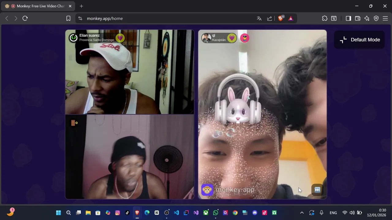Open browser extensions menu
Viewport: 392px width, 220px height.
[x=325, y=18]
